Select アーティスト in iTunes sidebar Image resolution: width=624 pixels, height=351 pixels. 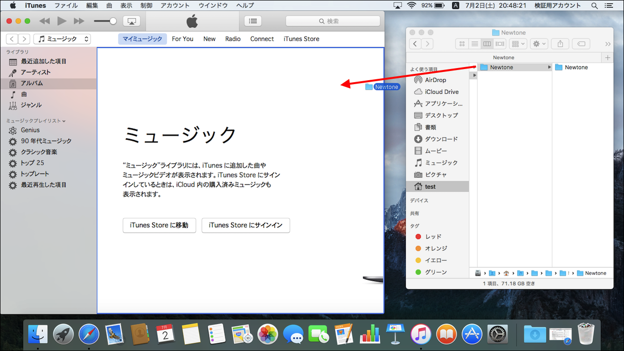tap(48, 72)
